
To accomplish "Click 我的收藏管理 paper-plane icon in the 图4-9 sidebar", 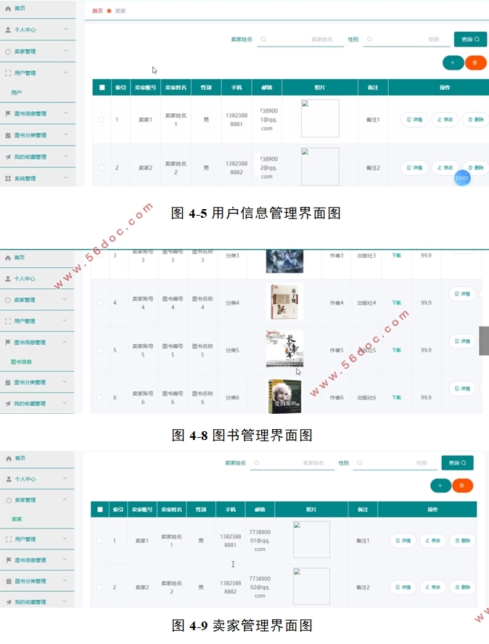I will tap(8, 602).
